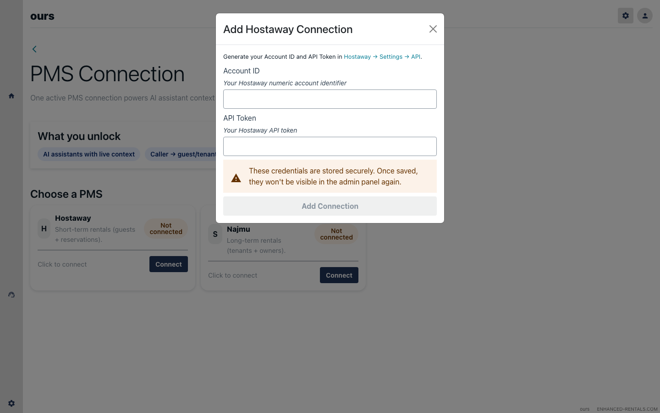Click the Not connected badge on Hostaway
660x413 pixels.
tap(165, 228)
